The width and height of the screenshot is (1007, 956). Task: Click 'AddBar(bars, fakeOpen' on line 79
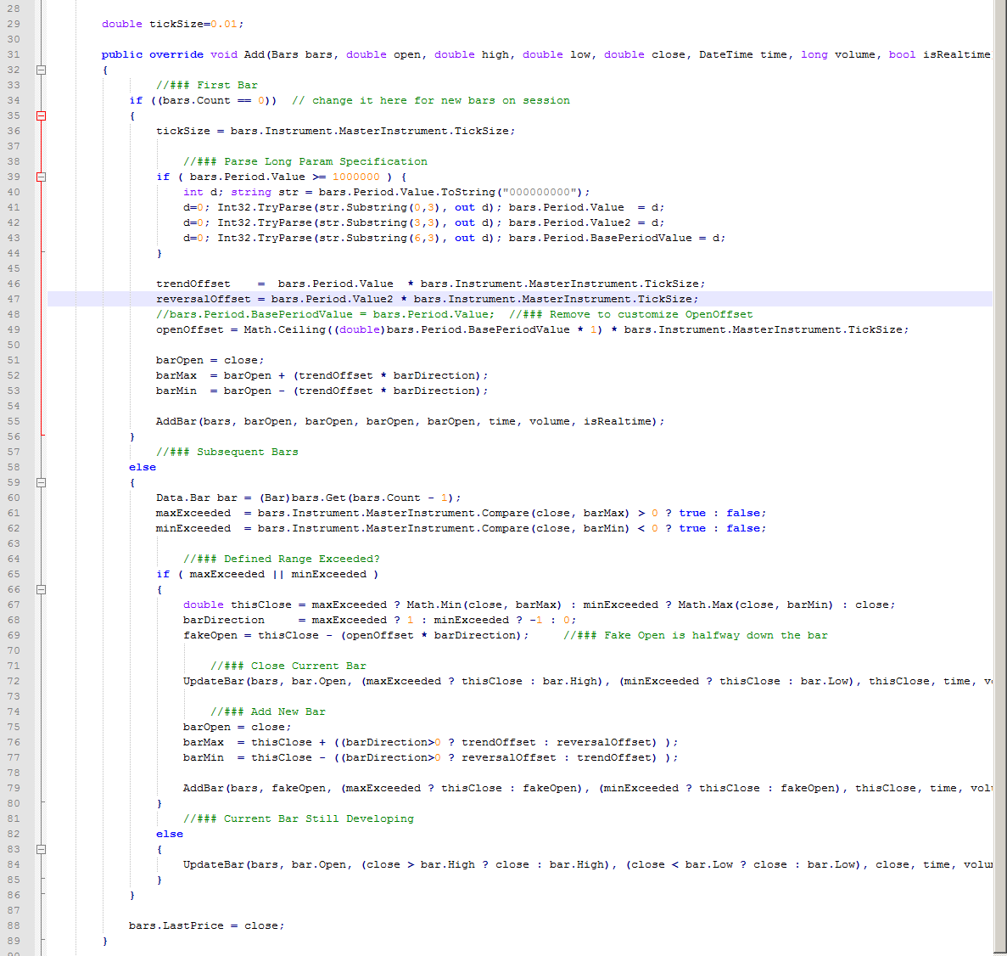258,788
